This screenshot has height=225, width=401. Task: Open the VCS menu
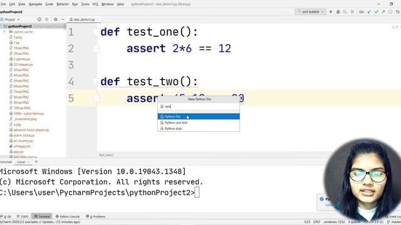pos(95,4)
